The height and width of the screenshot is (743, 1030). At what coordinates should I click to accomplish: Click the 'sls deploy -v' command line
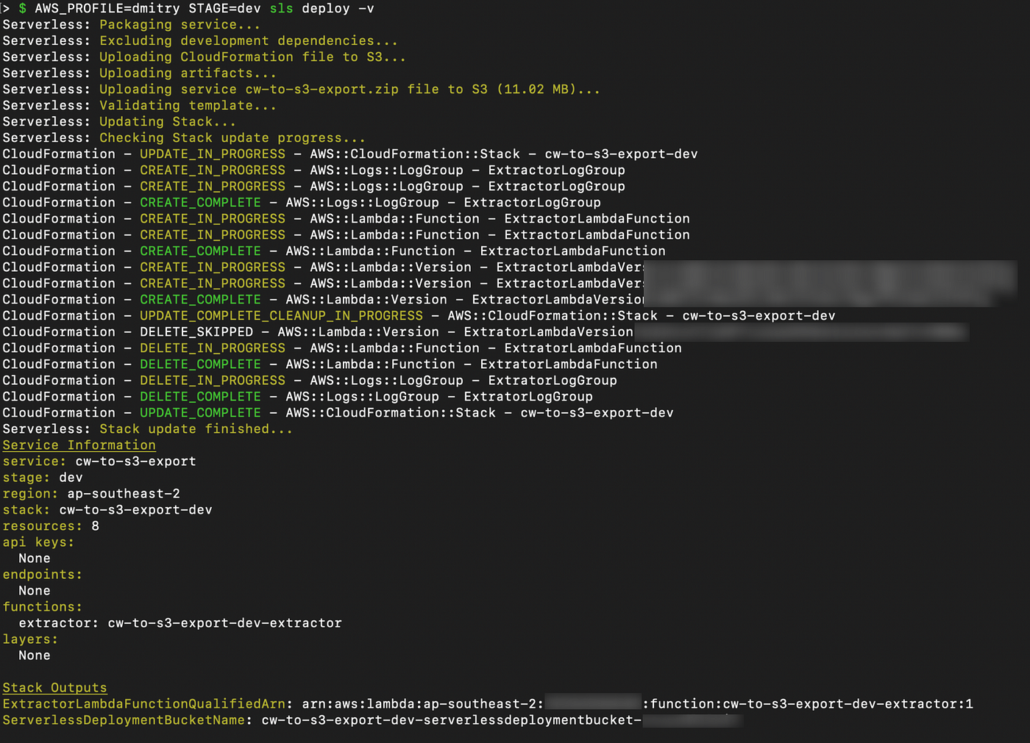(188, 9)
